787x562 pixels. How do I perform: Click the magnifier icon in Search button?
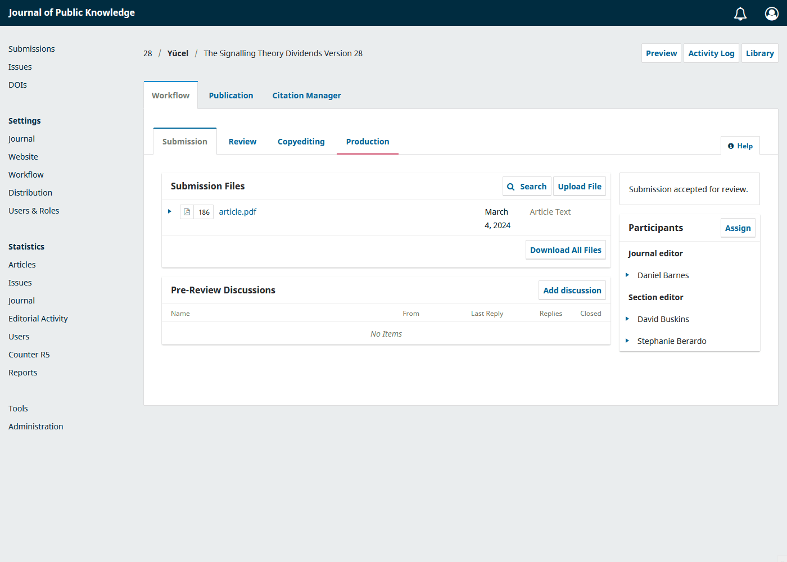[x=511, y=187]
